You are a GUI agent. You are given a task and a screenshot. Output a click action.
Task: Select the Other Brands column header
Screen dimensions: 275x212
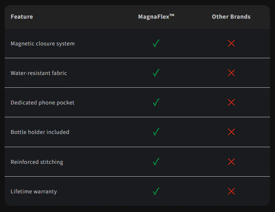click(x=231, y=17)
